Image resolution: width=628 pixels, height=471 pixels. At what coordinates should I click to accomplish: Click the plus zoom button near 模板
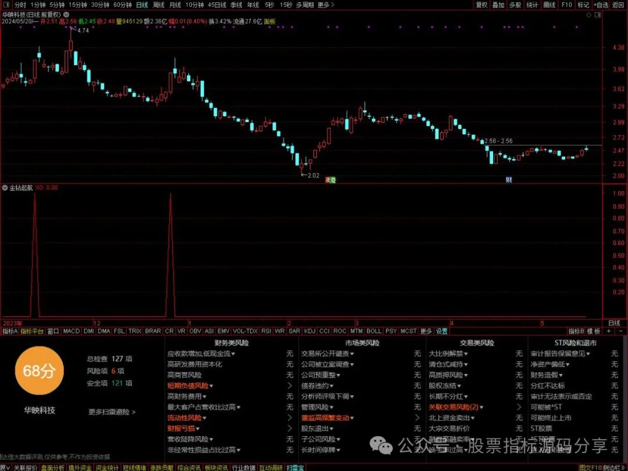[609, 332]
